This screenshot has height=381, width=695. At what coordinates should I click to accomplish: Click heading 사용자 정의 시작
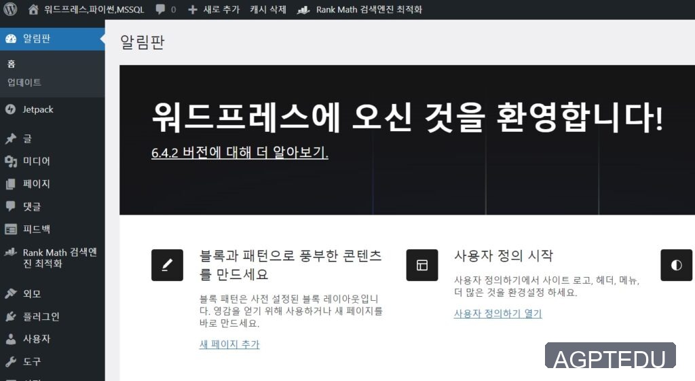504,255
